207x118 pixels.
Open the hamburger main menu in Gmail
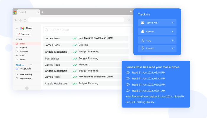click(x=17, y=28)
